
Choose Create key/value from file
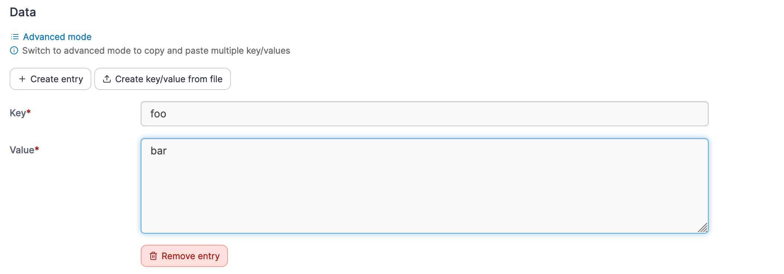point(169,79)
